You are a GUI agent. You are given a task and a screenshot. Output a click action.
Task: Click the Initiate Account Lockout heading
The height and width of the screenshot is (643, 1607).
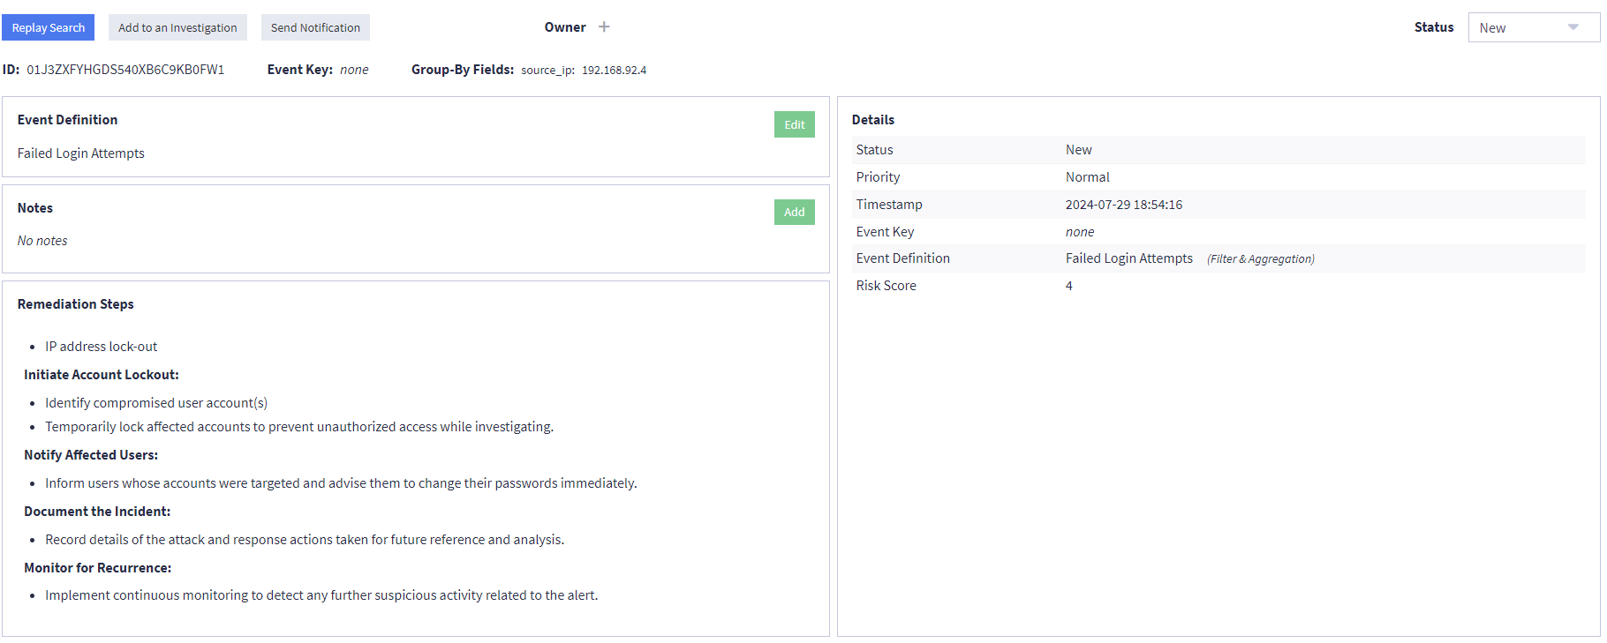coord(102,375)
